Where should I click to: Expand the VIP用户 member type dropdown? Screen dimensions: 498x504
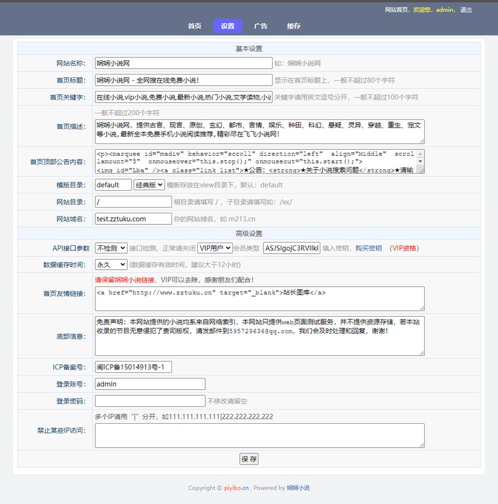click(x=215, y=248)
